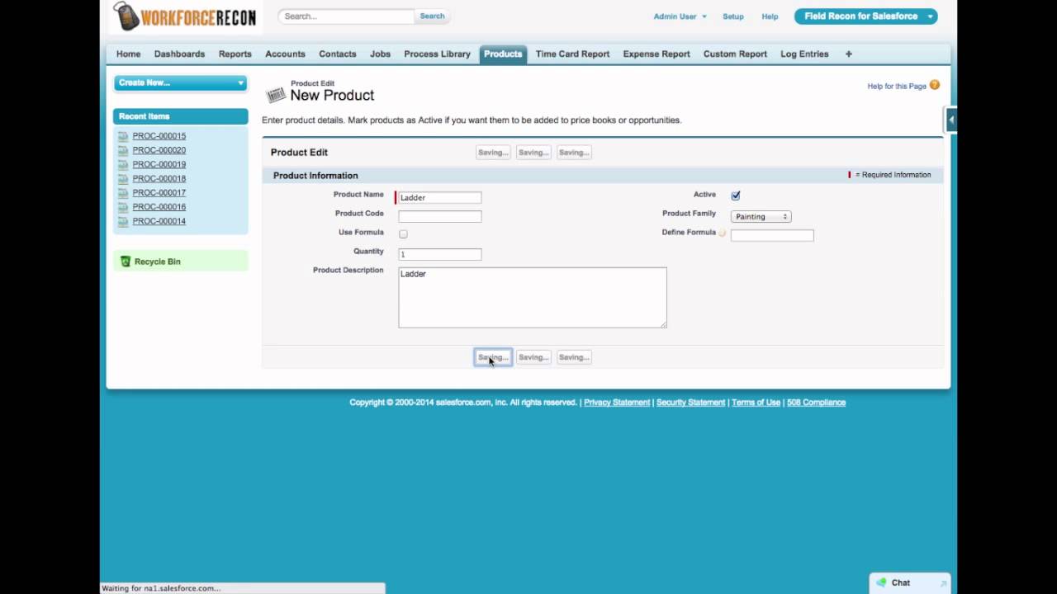Open Help for this Page link
This screenshot has width=1057, height=594.
click(897, 86)
